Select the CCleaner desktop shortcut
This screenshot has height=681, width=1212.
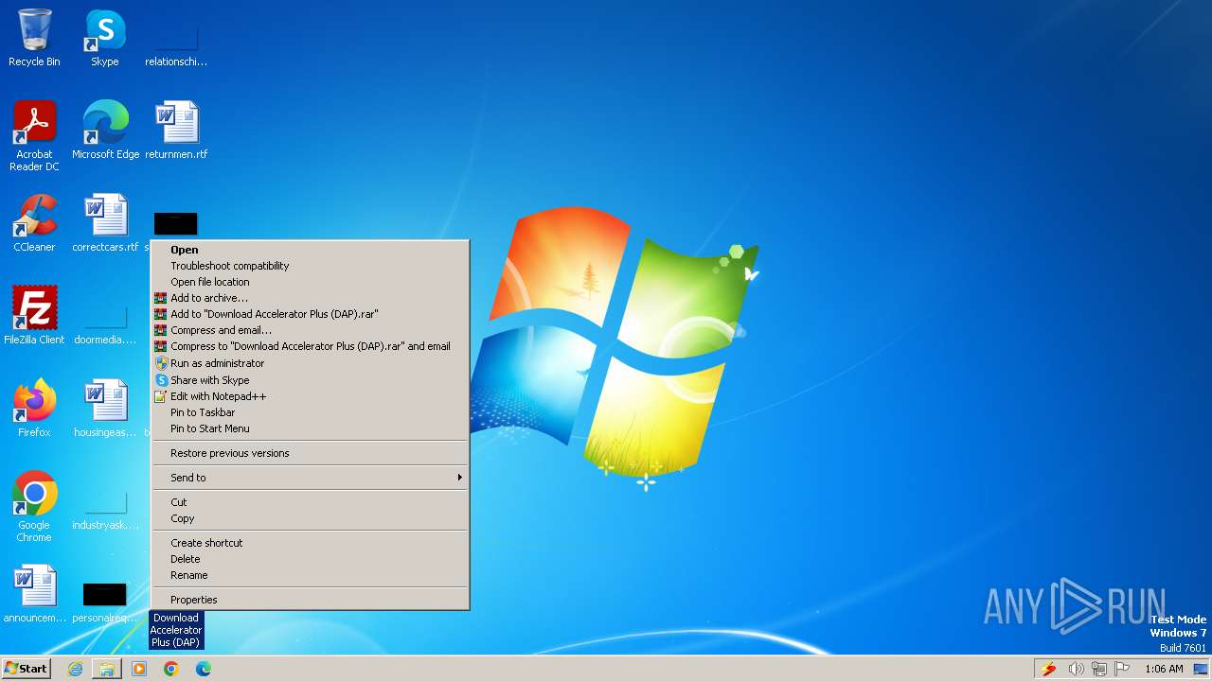pyautogui.click(x=34, y=223)
